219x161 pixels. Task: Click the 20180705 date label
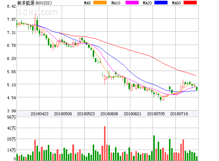point(156,114)
